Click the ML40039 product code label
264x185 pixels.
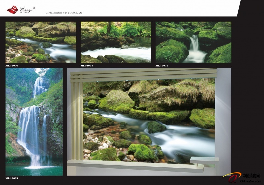tap(12, 178)
